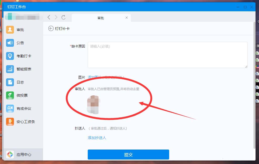The image size is (259, 164).
Task: Click 抄送人 notice text in parentheses
Action: [x=108, y=128]
